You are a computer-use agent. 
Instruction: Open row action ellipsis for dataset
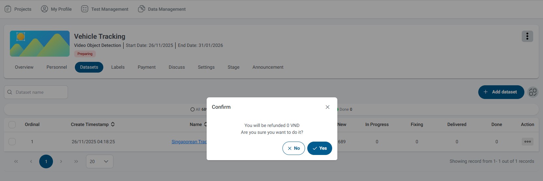point(527,142)
